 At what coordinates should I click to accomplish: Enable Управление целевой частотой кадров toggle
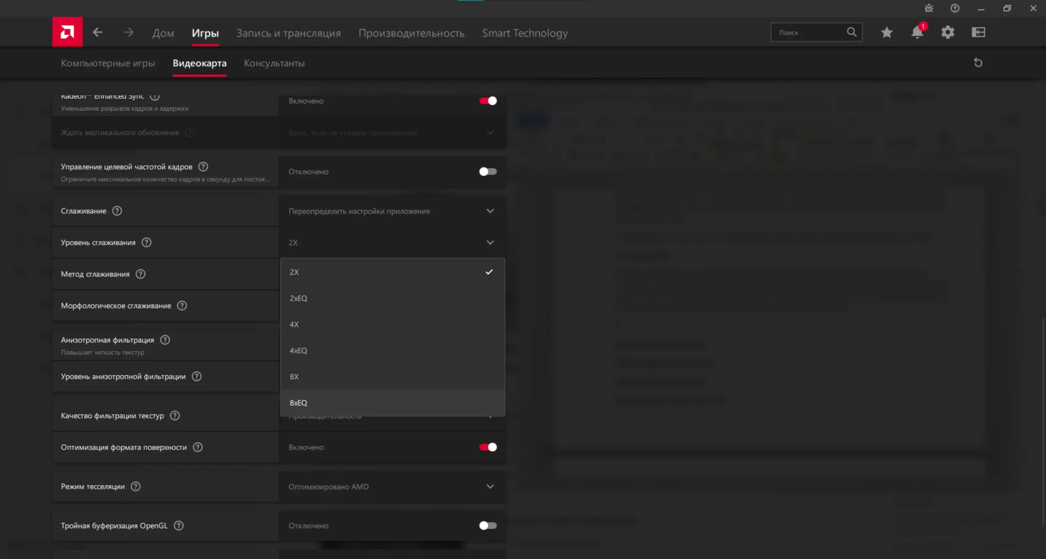click(488, 171)
